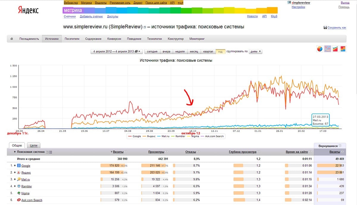Click the simplereview account SR icon
This screenshot has width=357, height=205.
(289, 2)
